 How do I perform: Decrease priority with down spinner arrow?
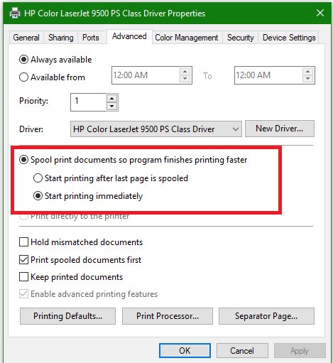[x=111, y=107]
